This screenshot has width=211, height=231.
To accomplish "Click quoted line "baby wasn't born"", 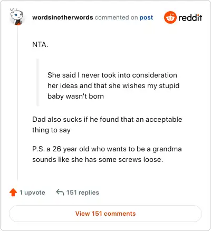I will tap(75, 97).
